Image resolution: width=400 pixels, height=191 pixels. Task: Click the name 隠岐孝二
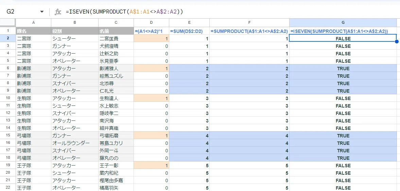[x=109, y=113]
